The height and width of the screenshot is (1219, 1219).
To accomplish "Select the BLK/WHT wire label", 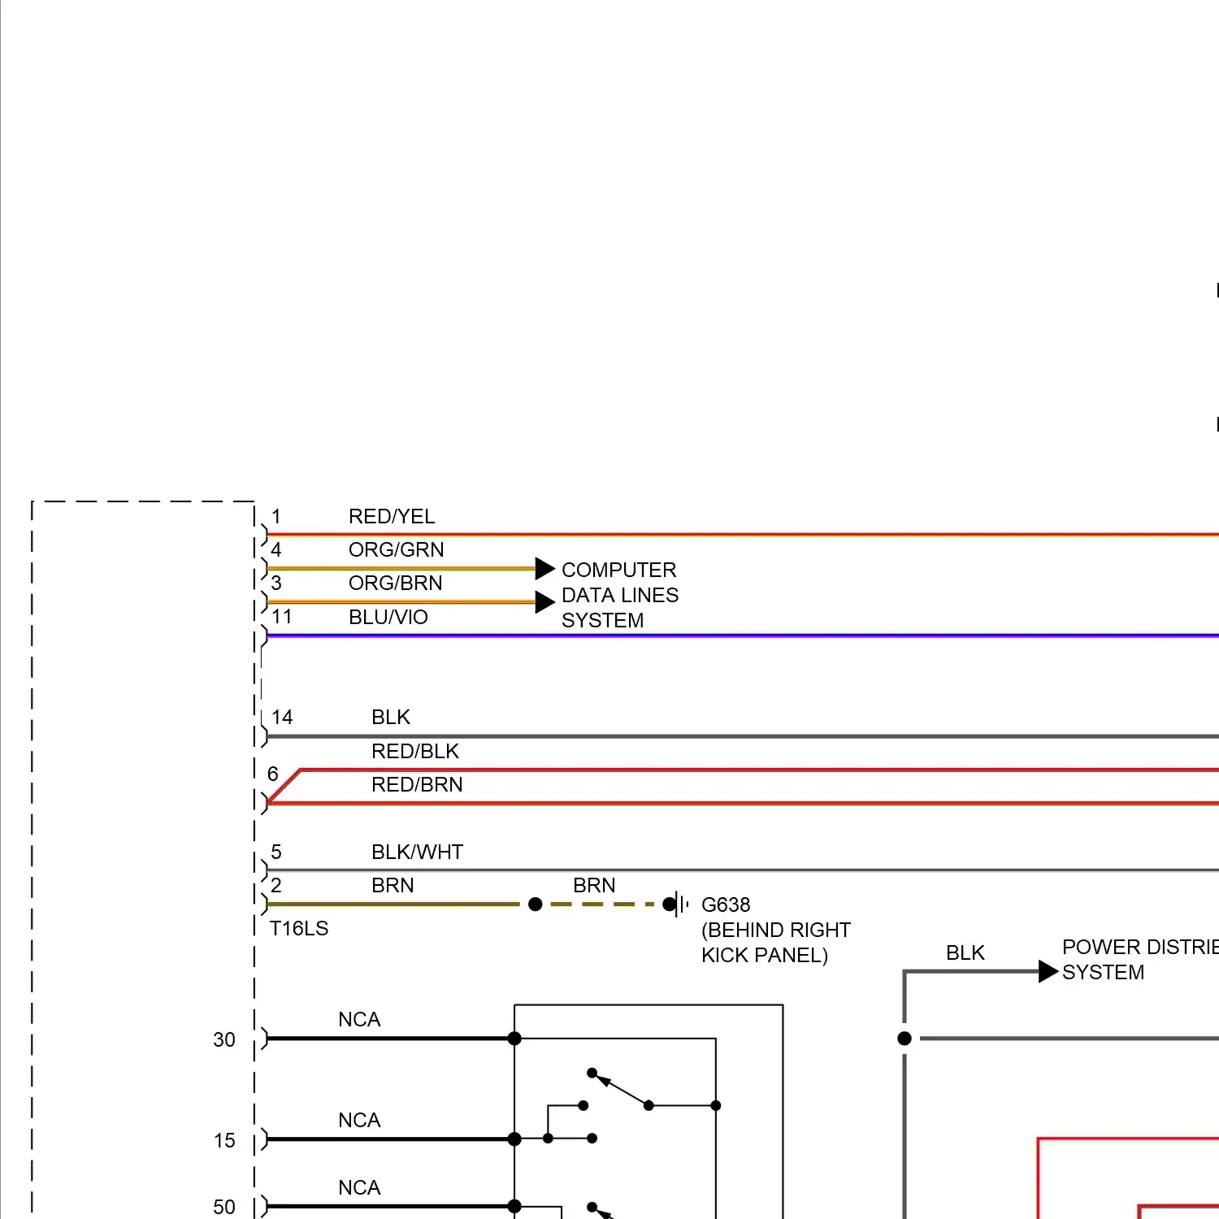I will (x=417, y=852).
